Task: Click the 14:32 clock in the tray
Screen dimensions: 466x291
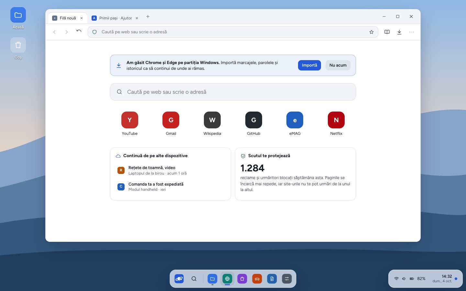Action: coord(447,276)
